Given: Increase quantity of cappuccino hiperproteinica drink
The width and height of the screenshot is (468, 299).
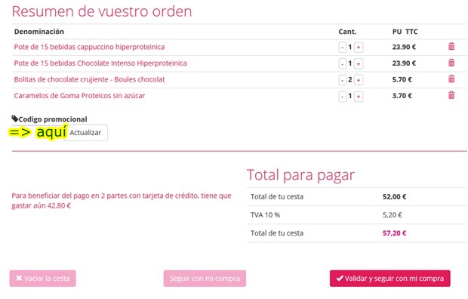Looking at the screenshot, I should 359,48.
